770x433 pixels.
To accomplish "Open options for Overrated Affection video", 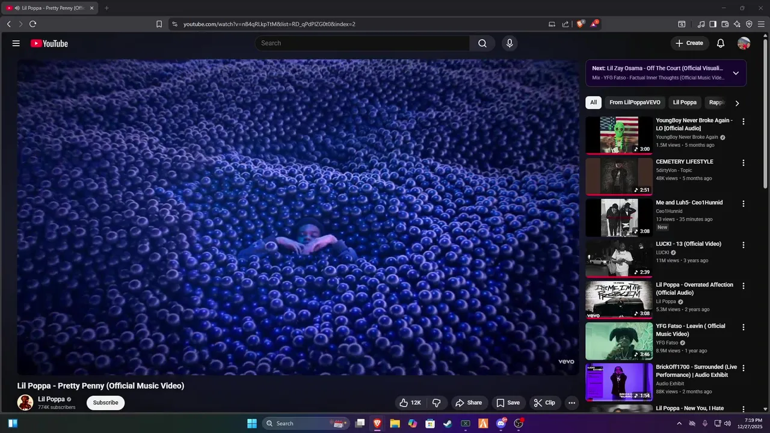I will pos(744,286).
